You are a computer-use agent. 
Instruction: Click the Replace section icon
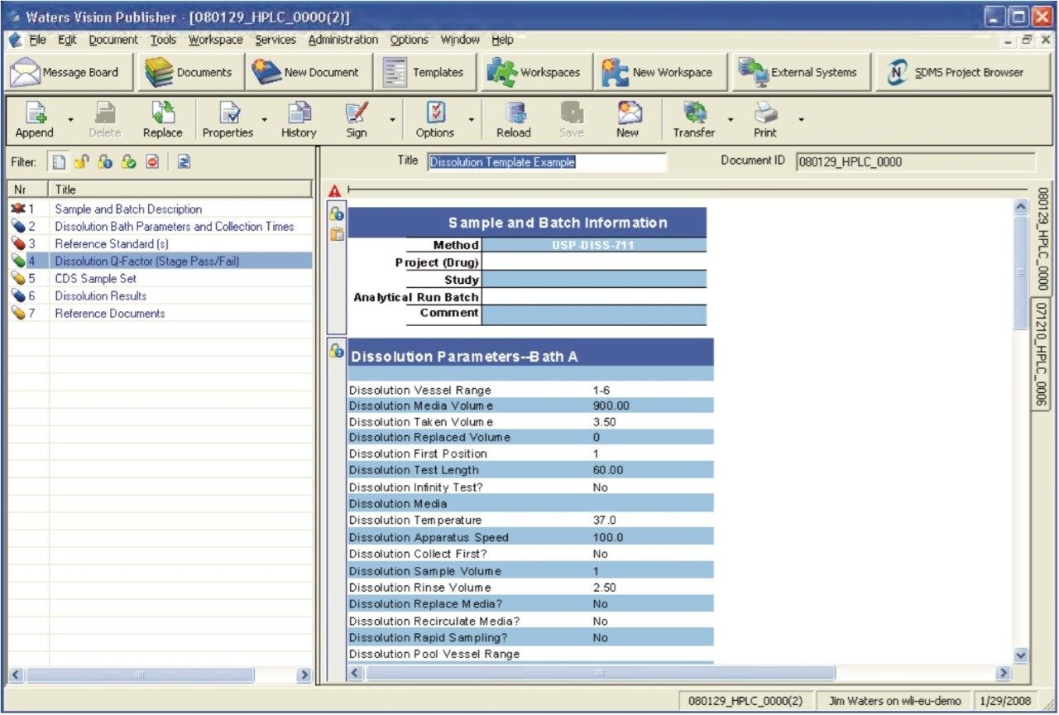coord(163,120)
